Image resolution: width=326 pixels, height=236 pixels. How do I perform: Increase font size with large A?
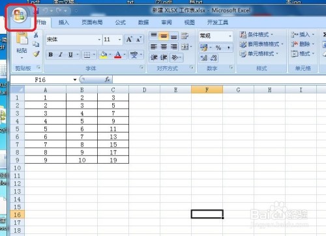pyautogui.click(x=129, y=40)
